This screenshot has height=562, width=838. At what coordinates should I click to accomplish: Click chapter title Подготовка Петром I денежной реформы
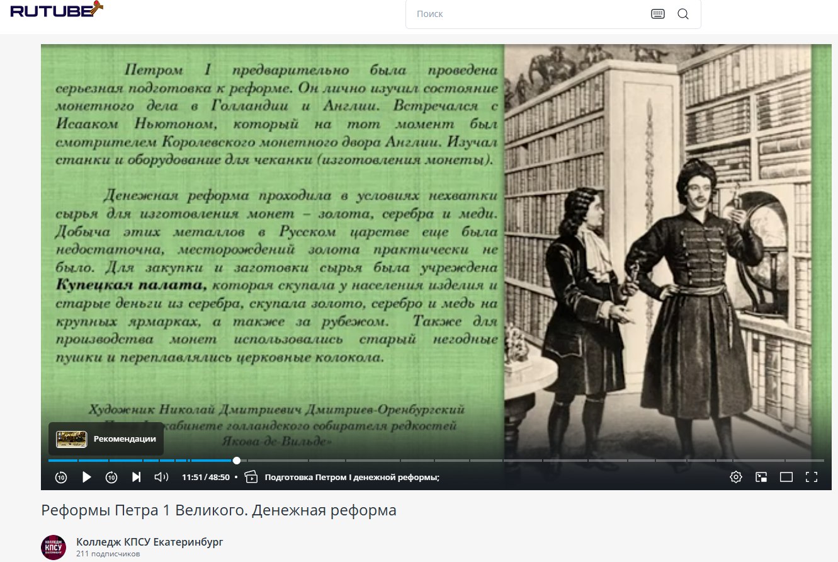click(352, 477)
